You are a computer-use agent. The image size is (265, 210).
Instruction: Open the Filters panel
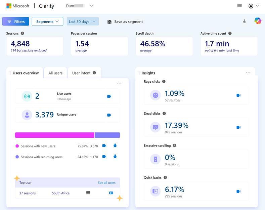point(15,22)
